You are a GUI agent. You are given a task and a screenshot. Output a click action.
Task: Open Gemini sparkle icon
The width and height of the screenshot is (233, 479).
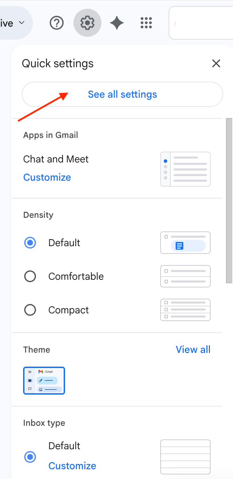[x=117, y=23]
